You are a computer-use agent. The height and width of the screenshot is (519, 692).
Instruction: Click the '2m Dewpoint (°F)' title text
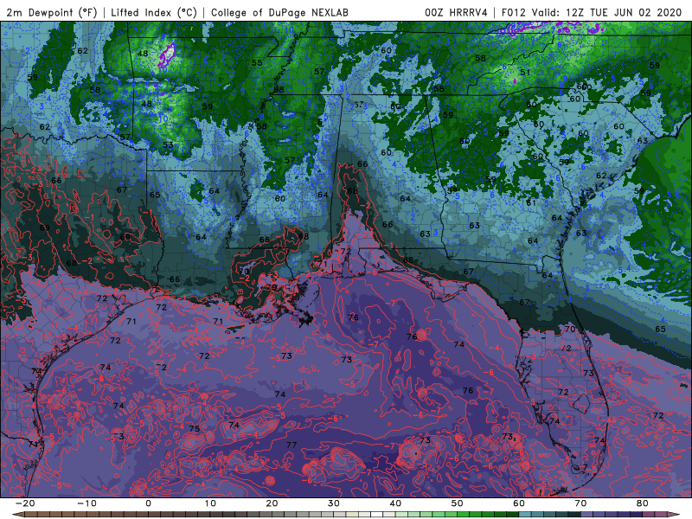click(52, 12)
